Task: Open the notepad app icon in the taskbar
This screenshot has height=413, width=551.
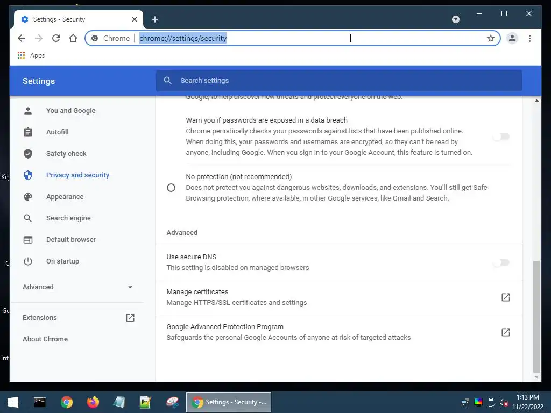Action: pyautogui.click(x=119, y=402)
